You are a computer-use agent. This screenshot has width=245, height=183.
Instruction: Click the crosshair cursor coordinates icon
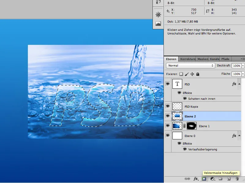point(168,11)
